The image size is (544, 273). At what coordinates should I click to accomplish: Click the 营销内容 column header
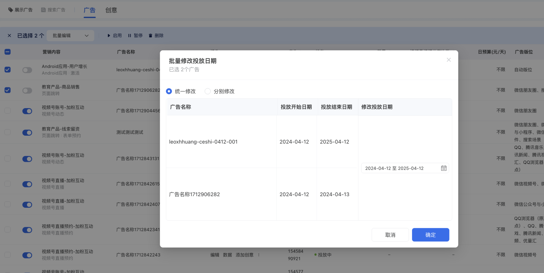51,52
